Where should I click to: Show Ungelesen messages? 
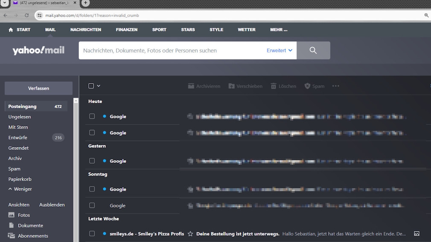(20, 117)
